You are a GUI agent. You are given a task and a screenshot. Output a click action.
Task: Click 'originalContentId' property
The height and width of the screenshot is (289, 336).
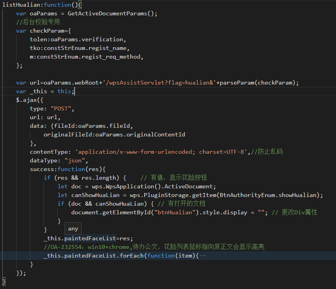pyautogui.click(x=156, y=134)
